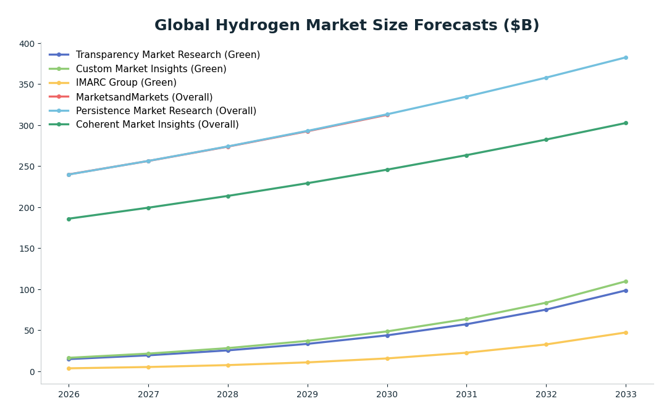Click the yellow IMARC Group legend marker
Image resolution: width=672 pixels, height=417 pixels.
59,83
